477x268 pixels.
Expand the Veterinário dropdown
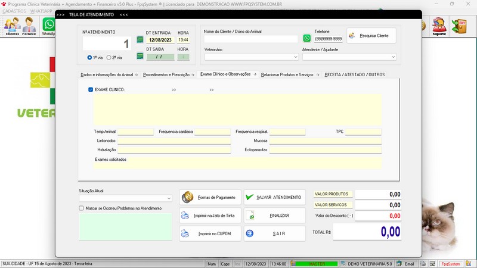[x=295, y=57]
